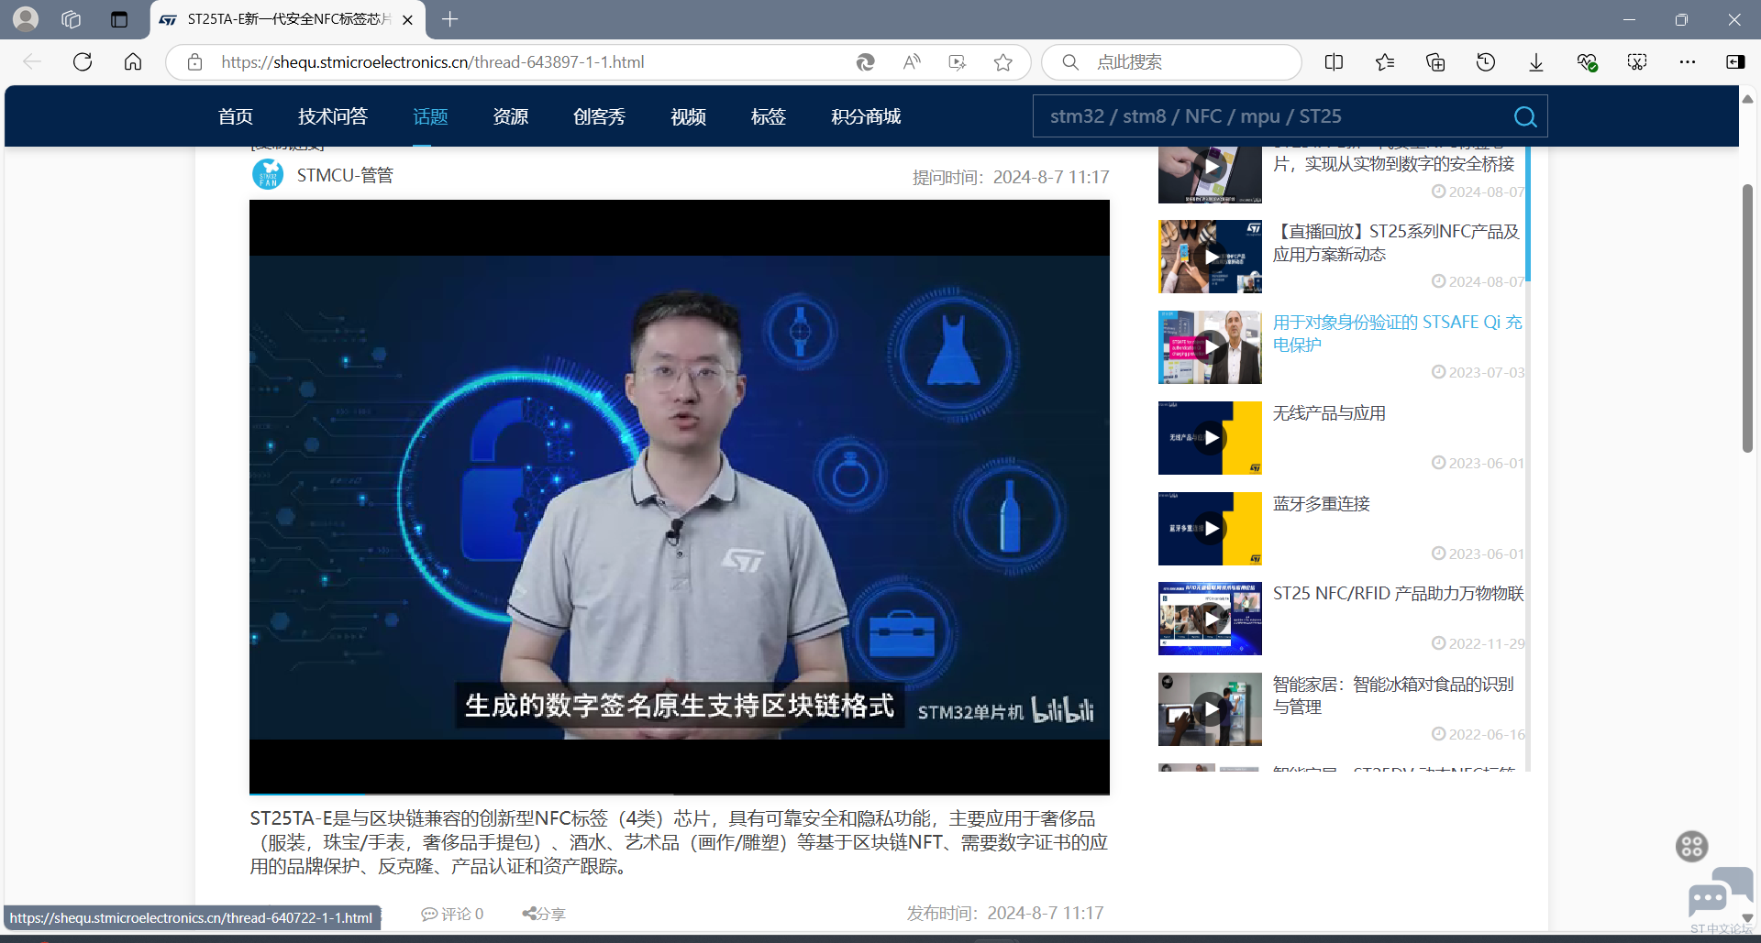Click the video play icon in address bar

pyautogui.click(x=957, y=61)
